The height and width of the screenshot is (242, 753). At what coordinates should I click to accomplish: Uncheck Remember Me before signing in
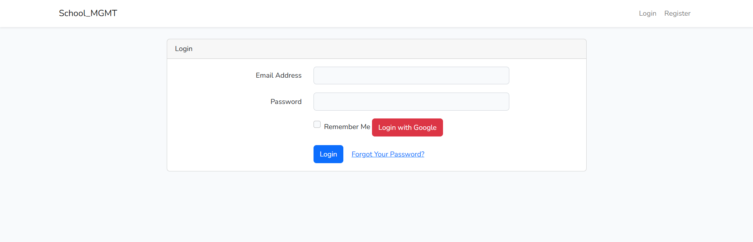click(317, 124)
